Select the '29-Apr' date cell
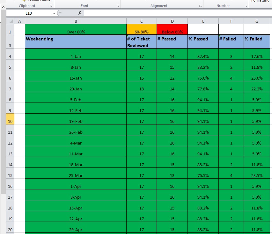This screenshot has height=234, width=272. 76,227
